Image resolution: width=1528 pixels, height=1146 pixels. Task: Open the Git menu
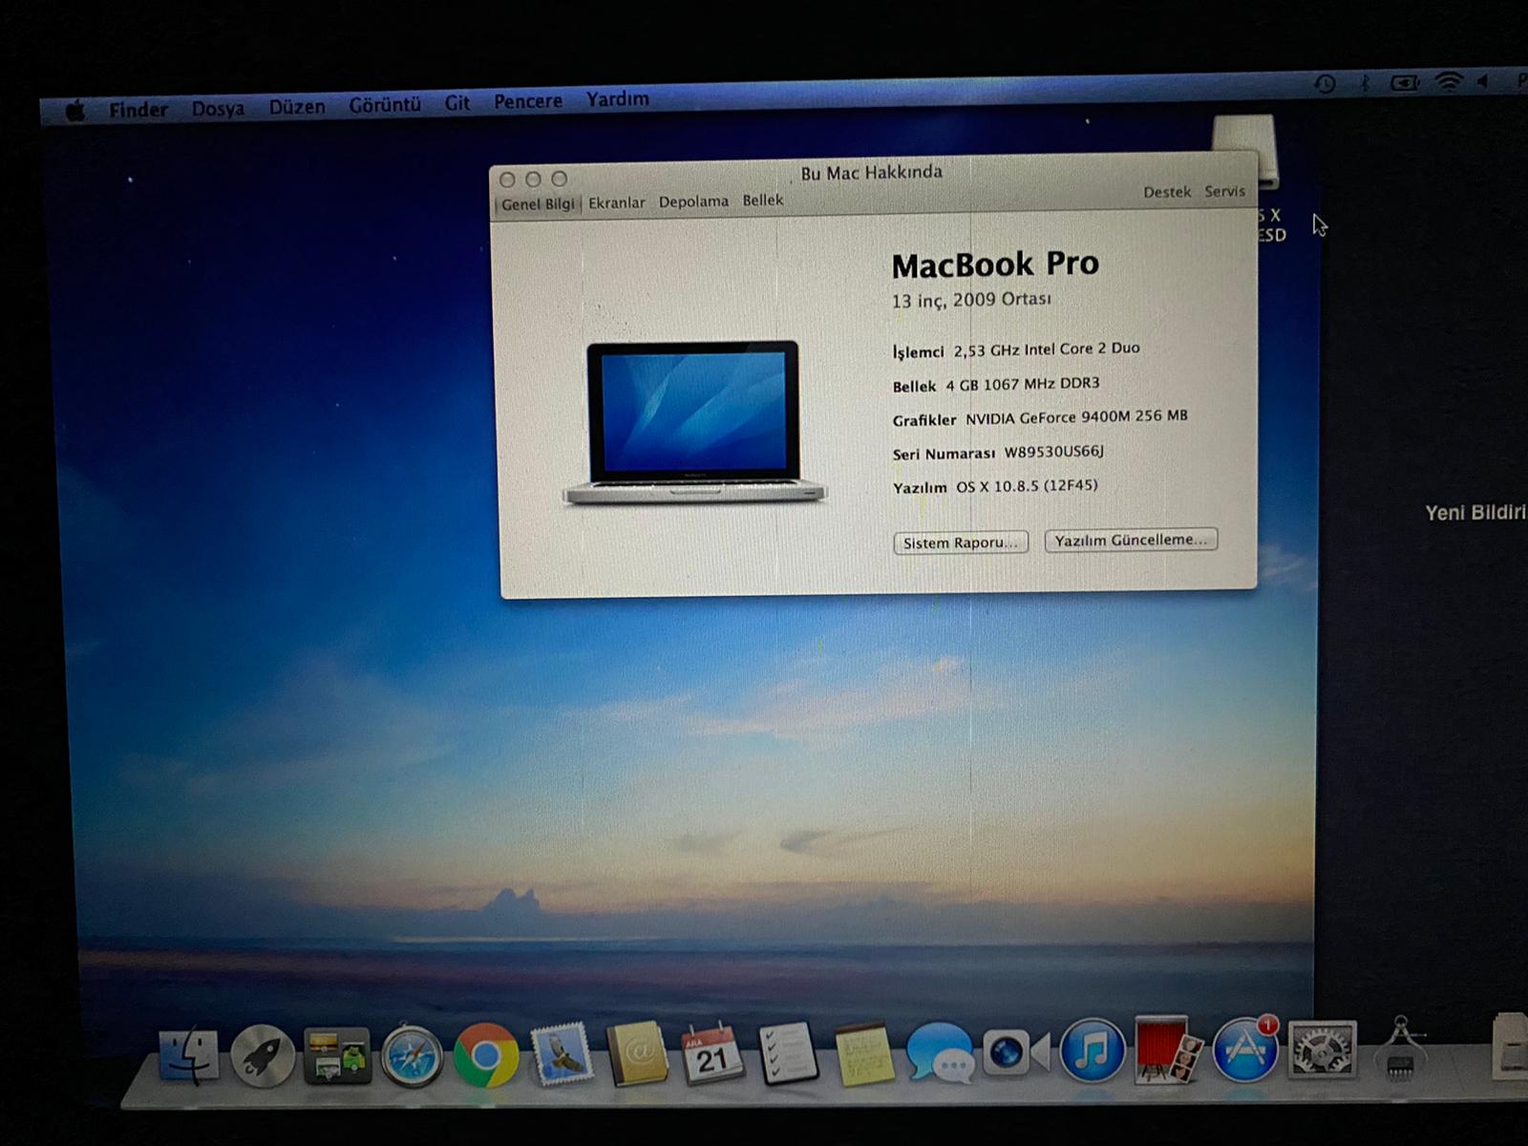[x=457, y=102]
